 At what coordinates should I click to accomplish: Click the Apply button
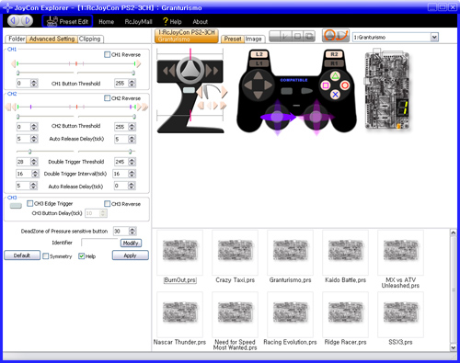[131, 255]
